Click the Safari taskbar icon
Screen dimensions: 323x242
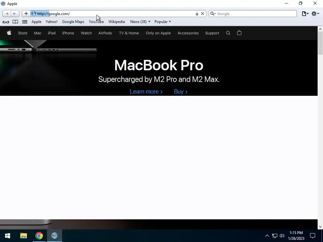coord(54,236)
